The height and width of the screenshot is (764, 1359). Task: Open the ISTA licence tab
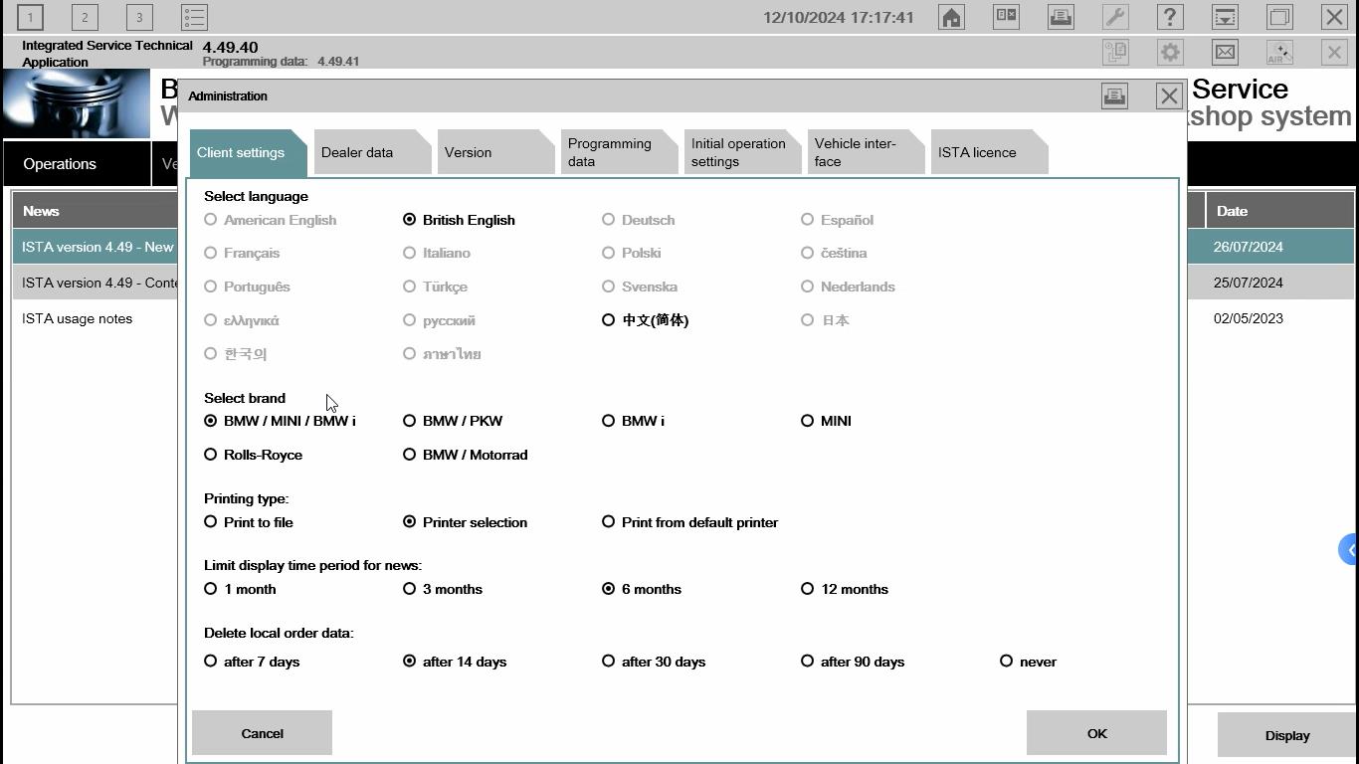click(x=989, y=152)
